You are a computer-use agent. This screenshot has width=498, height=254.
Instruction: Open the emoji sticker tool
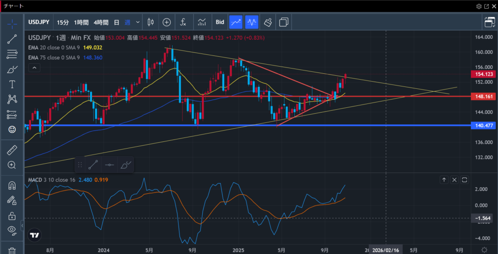12,130
